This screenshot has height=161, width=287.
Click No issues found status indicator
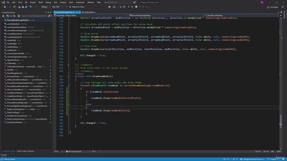coord(74,152)
